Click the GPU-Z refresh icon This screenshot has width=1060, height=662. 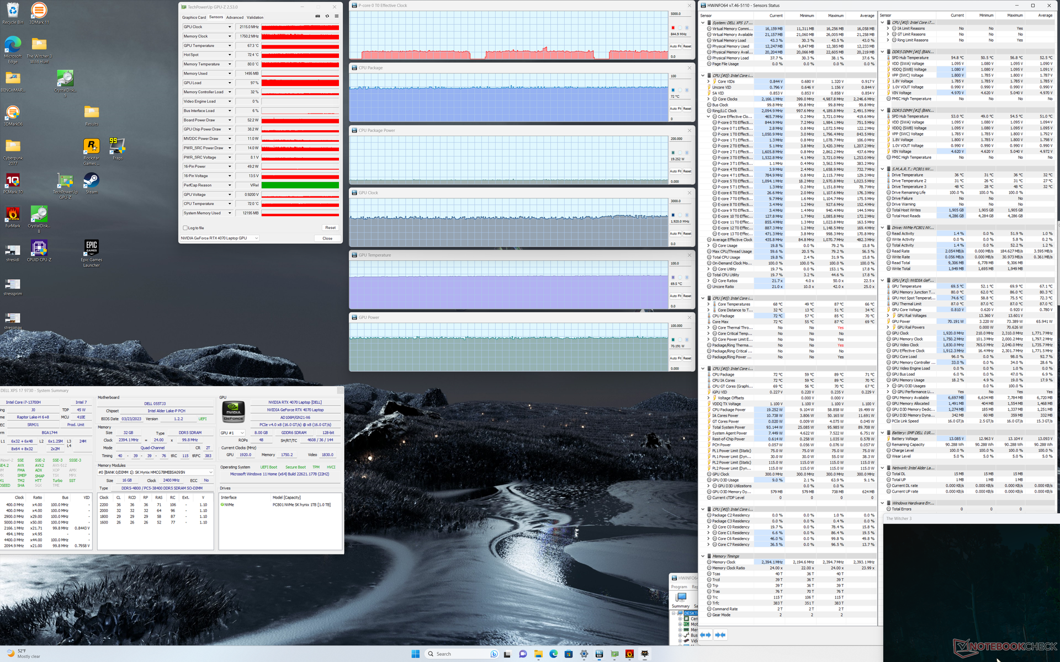click(327, 16)
